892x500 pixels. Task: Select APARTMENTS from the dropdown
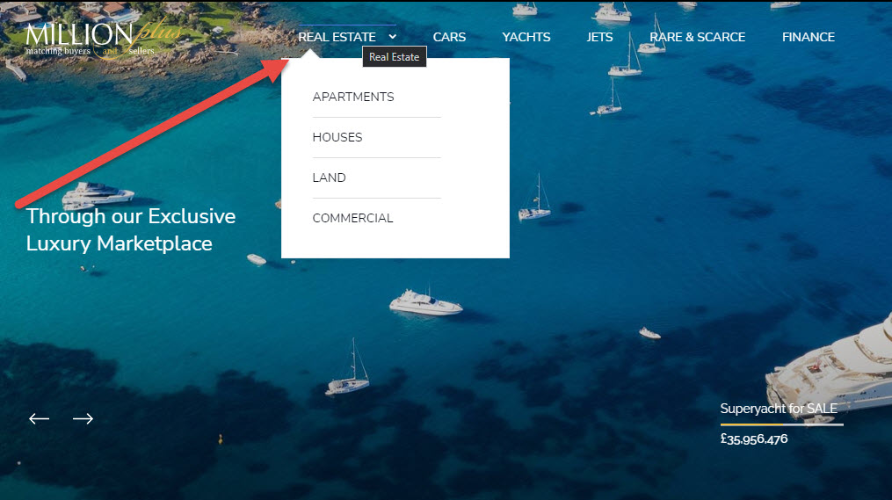tap(353, 97)
